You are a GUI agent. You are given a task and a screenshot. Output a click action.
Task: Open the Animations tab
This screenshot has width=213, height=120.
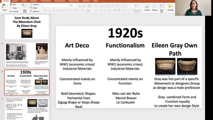tap(60, 1)
